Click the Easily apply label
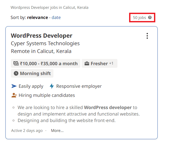This screenshot has height=141, width=175. pyautogui.click(x=31, y=86)
